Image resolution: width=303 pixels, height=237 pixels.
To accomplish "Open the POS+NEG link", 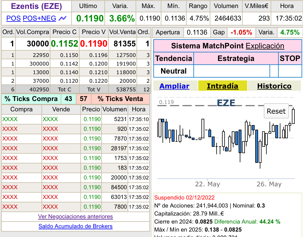I will click(x=39, y=18).
